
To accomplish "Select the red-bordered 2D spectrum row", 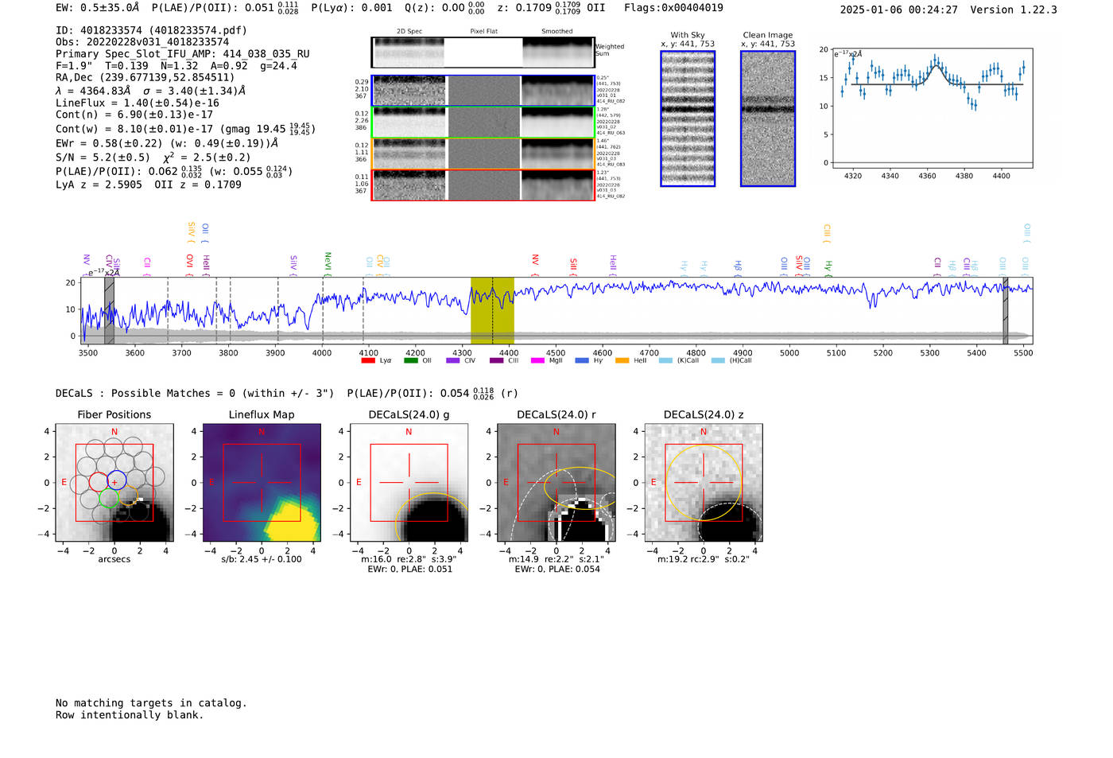I will (x=483, y=185).
